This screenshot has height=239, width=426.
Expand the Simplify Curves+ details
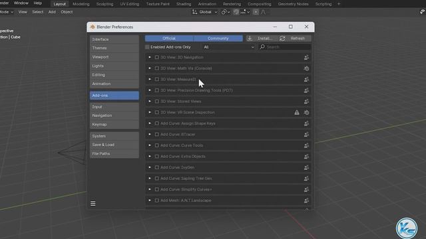150,189
